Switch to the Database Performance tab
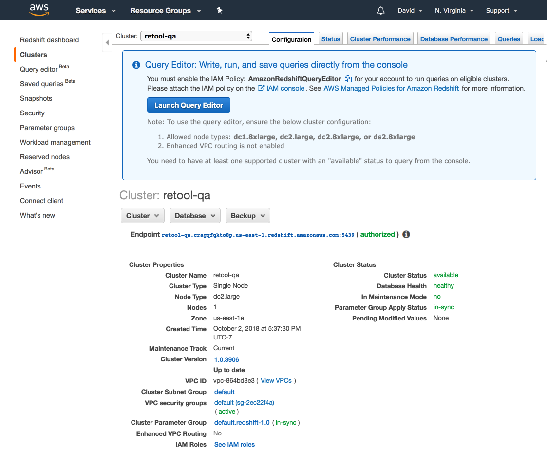The image size is (547, 452). pos(454,39)
